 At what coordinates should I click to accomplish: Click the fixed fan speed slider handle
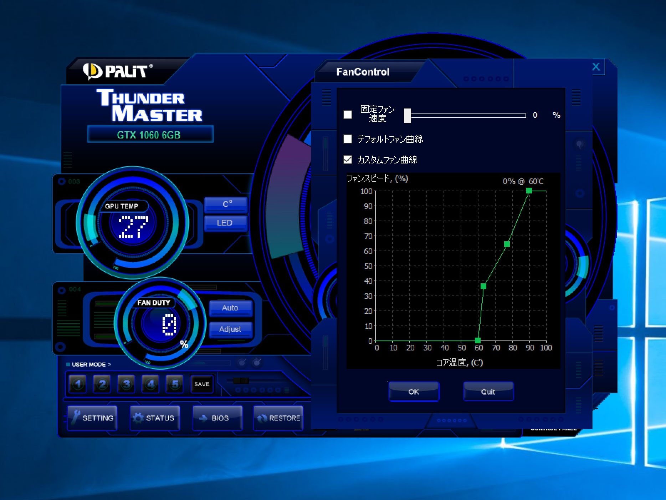coord(408,116)
